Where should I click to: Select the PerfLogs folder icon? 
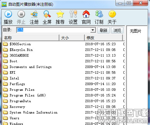pos(5,84)
